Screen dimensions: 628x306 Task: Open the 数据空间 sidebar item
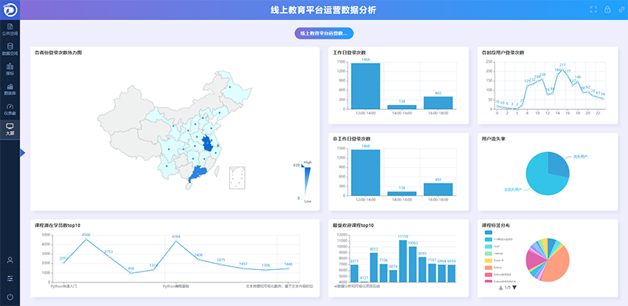point(10,49)
